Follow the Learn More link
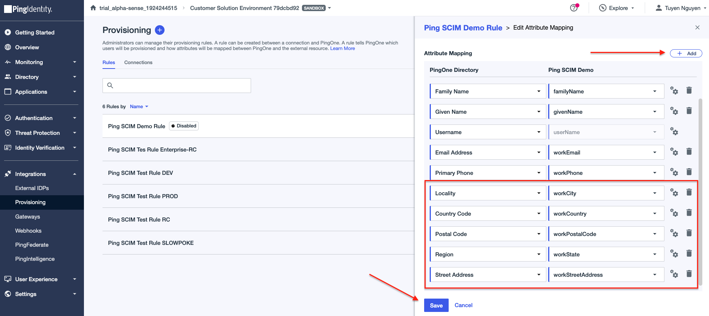This screenshot has width=709, height=316. click(x=342, y=49)
